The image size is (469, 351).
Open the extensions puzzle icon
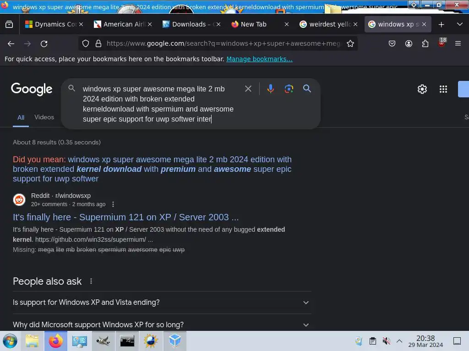coord(425,43)
